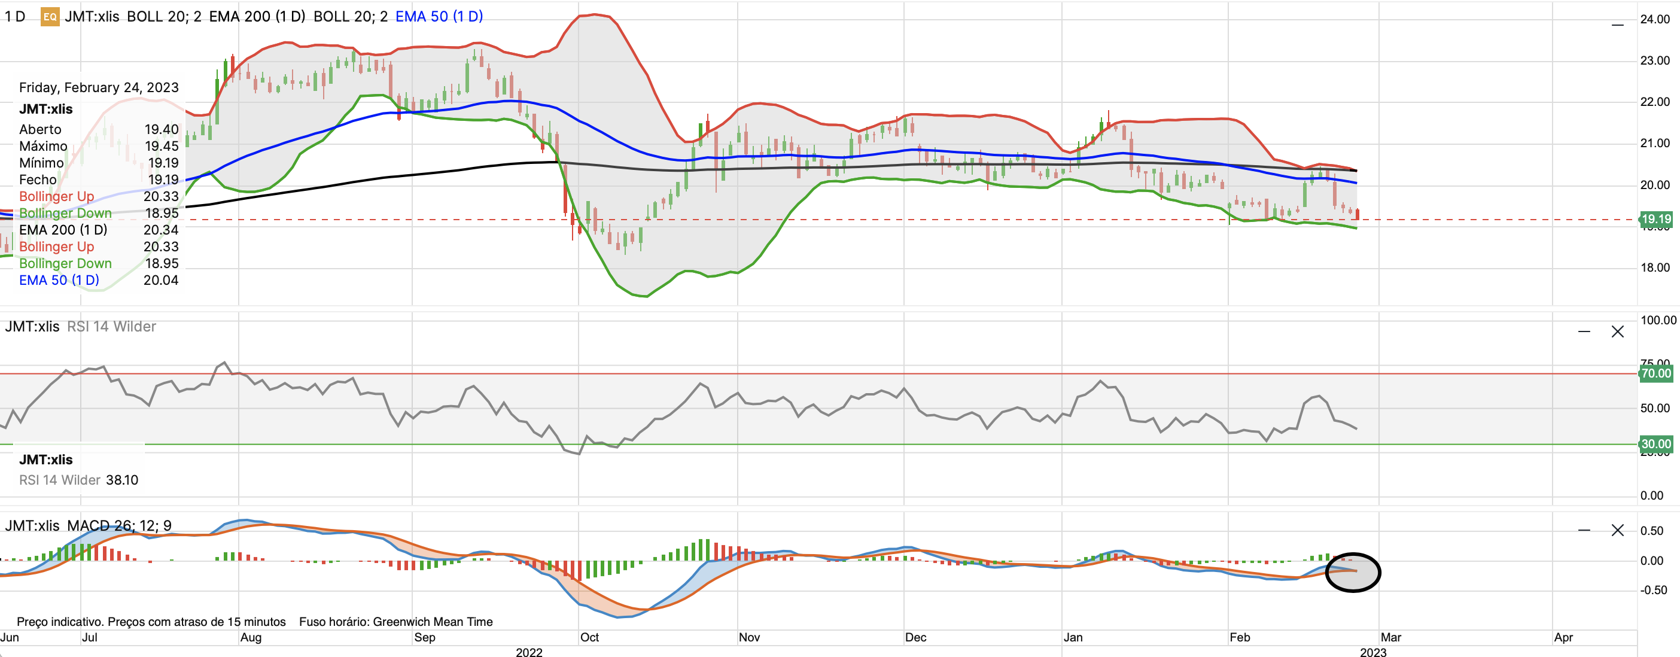Minimize the RSI 14 Wilder panel
The height and width of the screenshot is (657, 1680).
(x=1584, y=331)
